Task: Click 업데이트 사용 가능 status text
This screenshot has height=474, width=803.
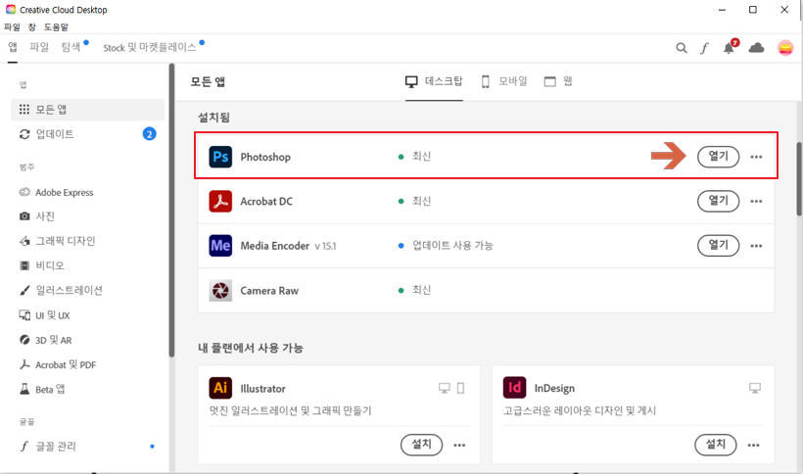Action: pyautogui.click(x=452, y=246)
